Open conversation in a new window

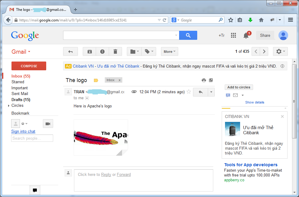point(211,80)
